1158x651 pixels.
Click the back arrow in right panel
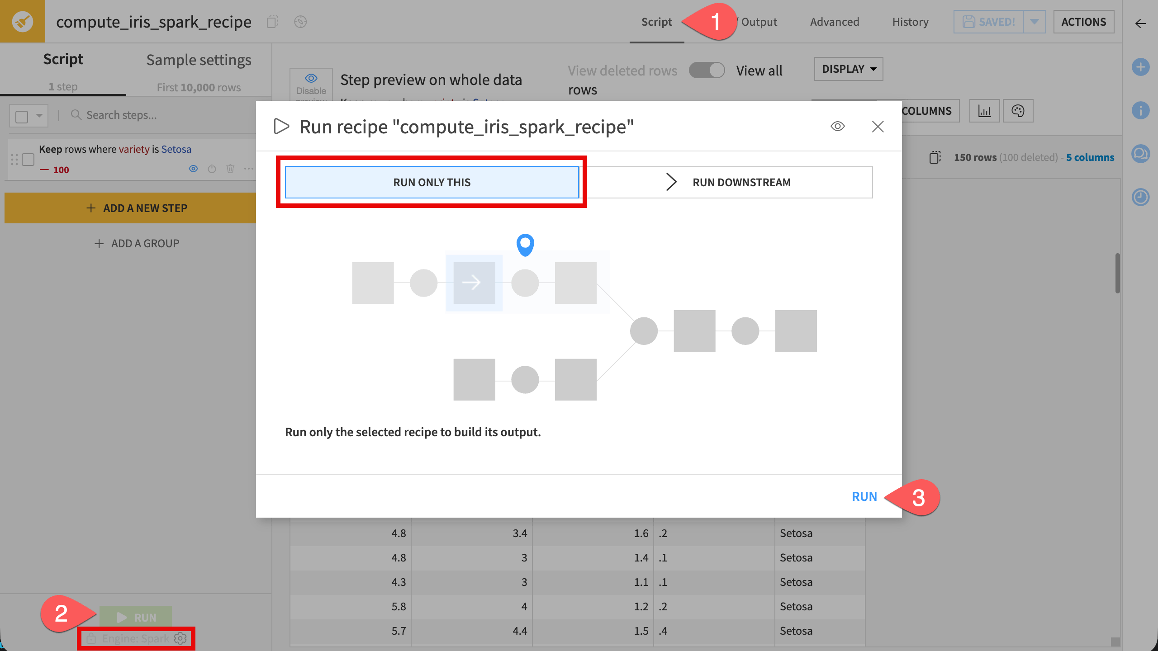tap(1140, 24)
